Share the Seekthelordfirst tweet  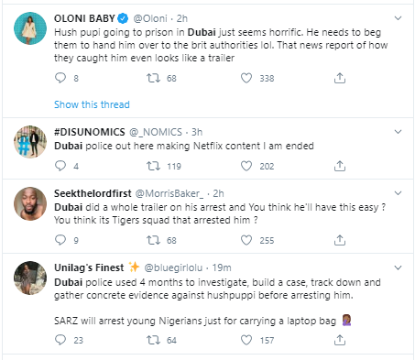[x=340, y=240]
